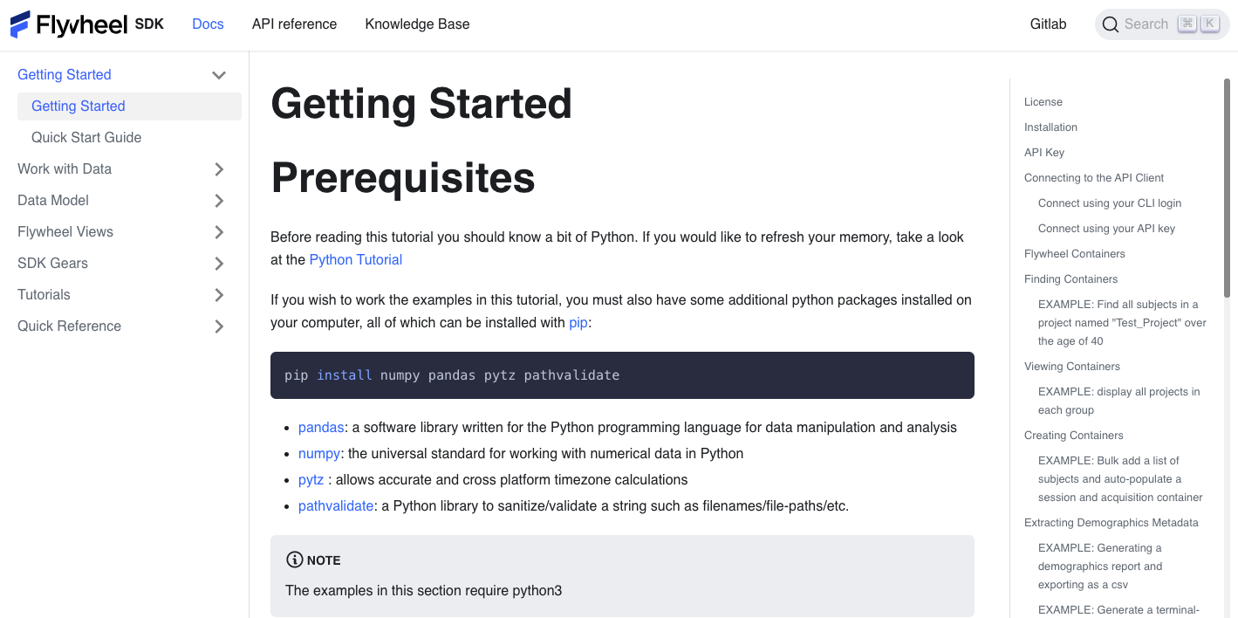
Task: Open the Knowledge Base page
Action: 417,24
